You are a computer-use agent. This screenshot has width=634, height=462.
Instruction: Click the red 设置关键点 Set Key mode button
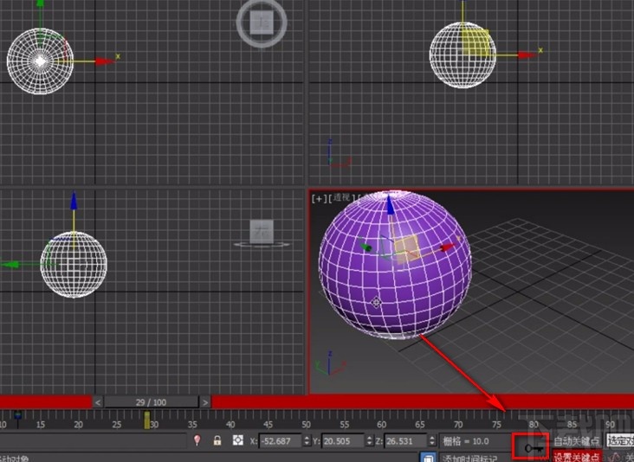[x=577, y=456]
